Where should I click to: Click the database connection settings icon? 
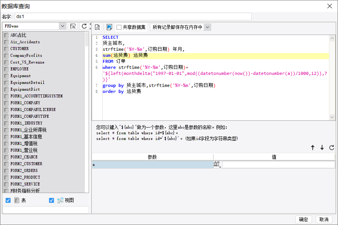point(73,26)
